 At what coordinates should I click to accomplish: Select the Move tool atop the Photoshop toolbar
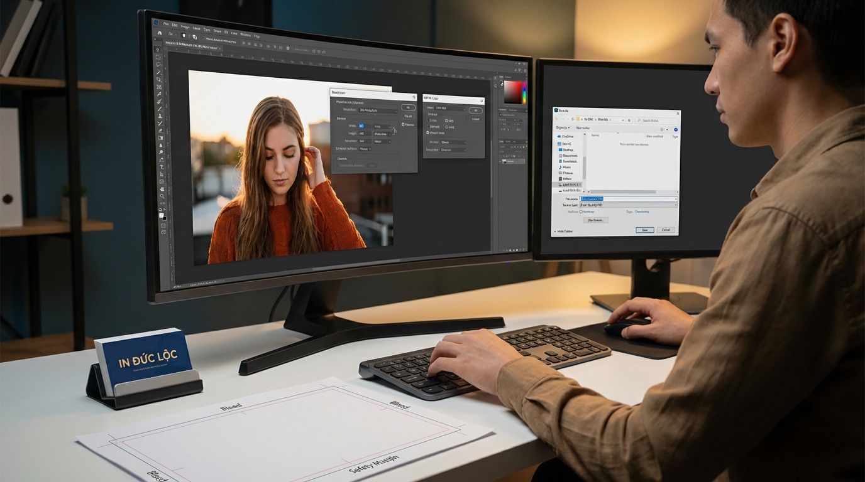[158, 51]
